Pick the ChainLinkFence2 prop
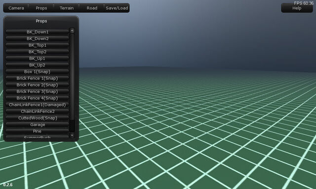Viewport: 316px width, 189px height. click(x=38, y=111)
